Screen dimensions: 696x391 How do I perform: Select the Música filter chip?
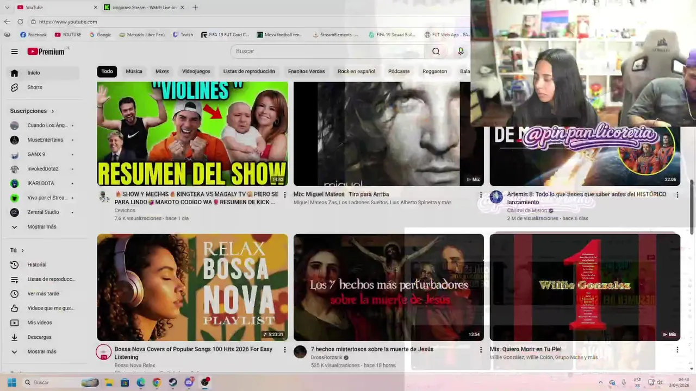(134, 71)
